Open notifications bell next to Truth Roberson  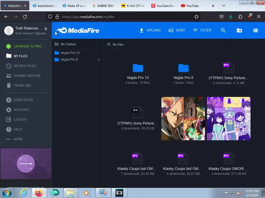46,28
